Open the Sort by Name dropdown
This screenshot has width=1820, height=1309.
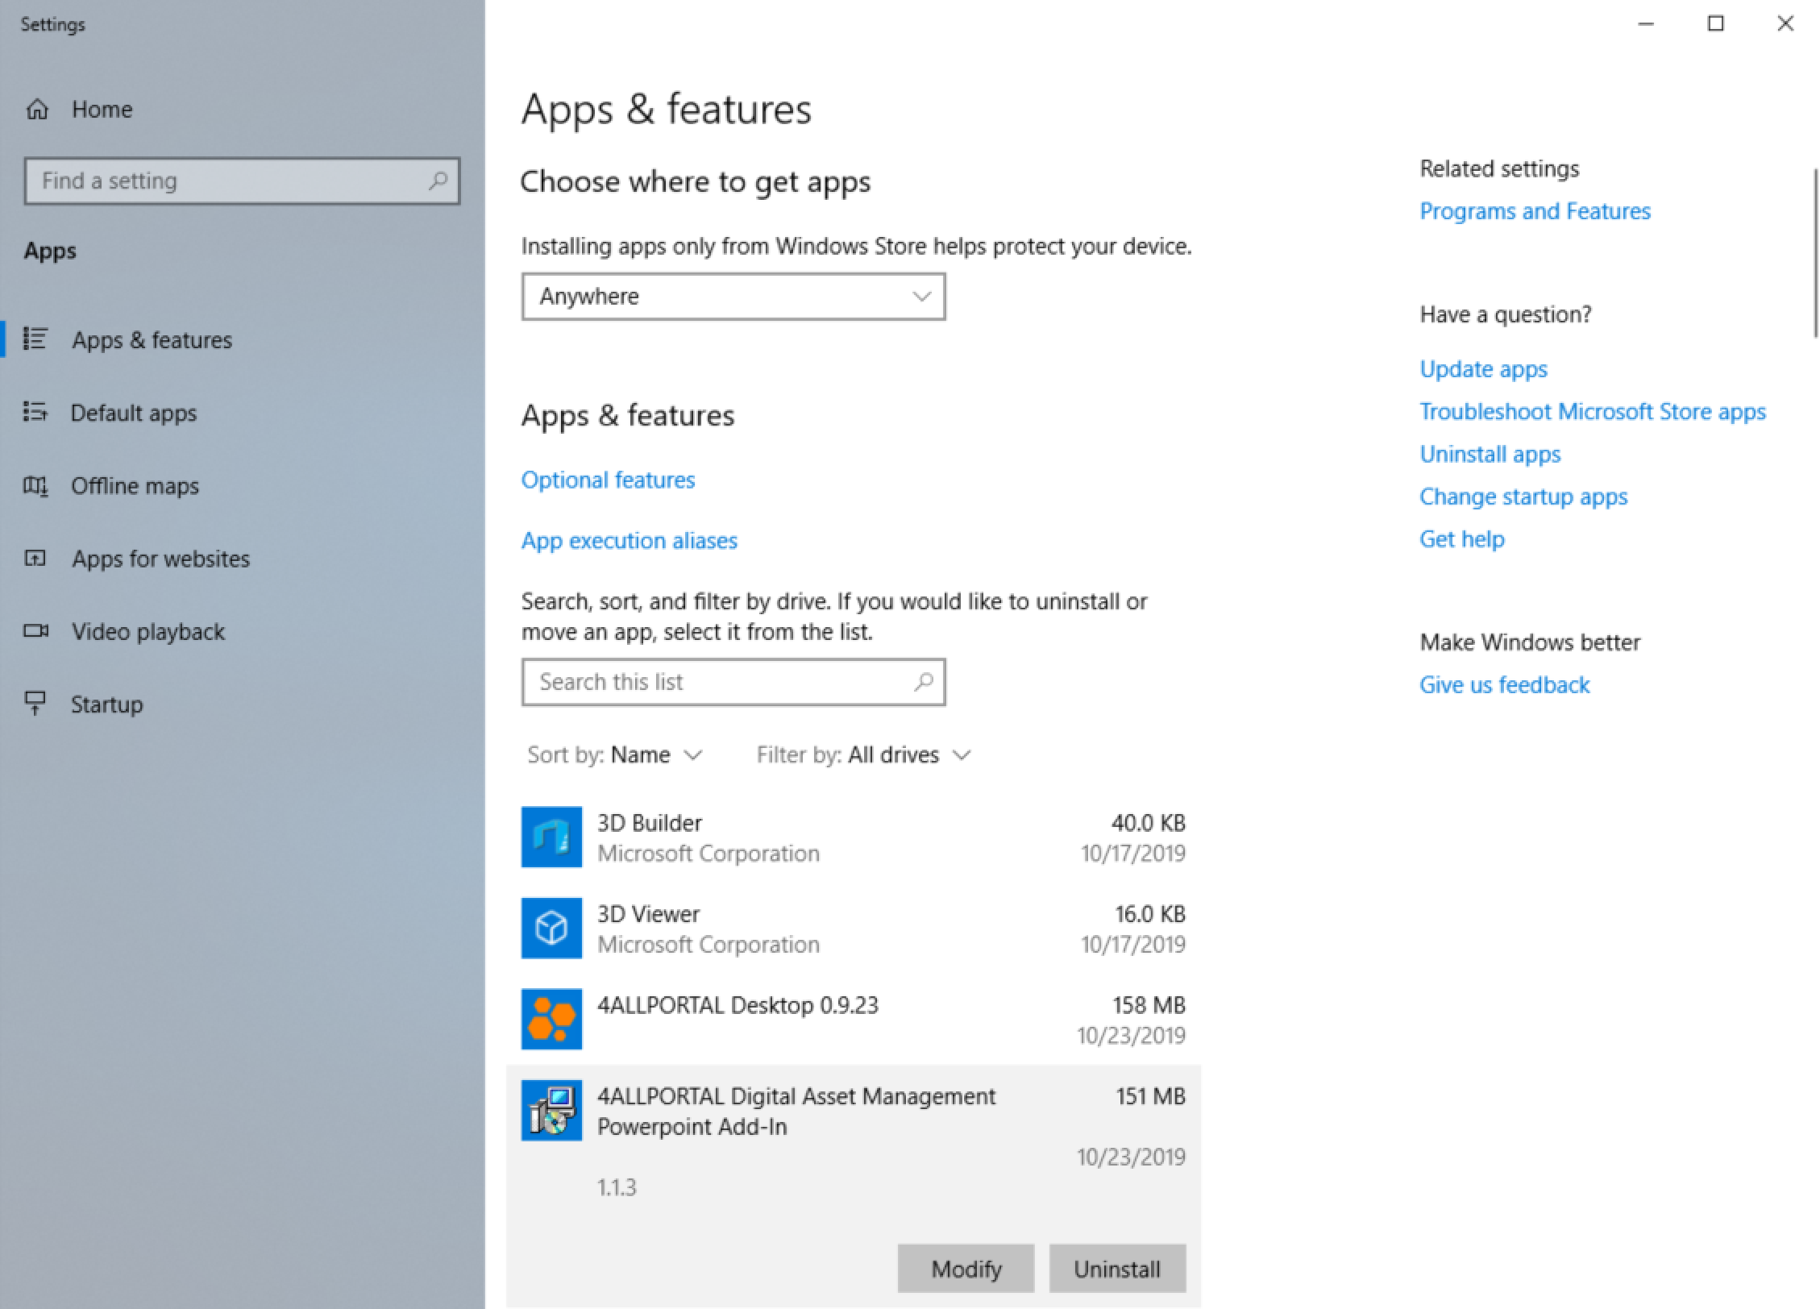pos(615,755)
